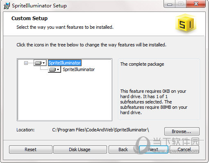
Task: Click the Browse... button
Action: [x=182, y=131]
